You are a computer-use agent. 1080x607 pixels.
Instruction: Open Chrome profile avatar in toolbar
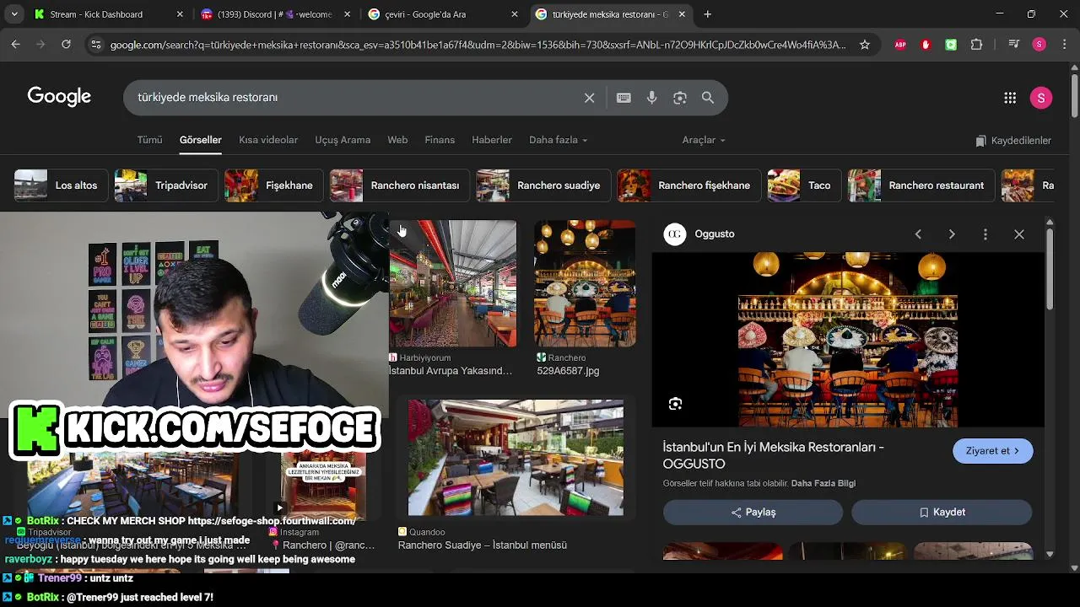1039,45
